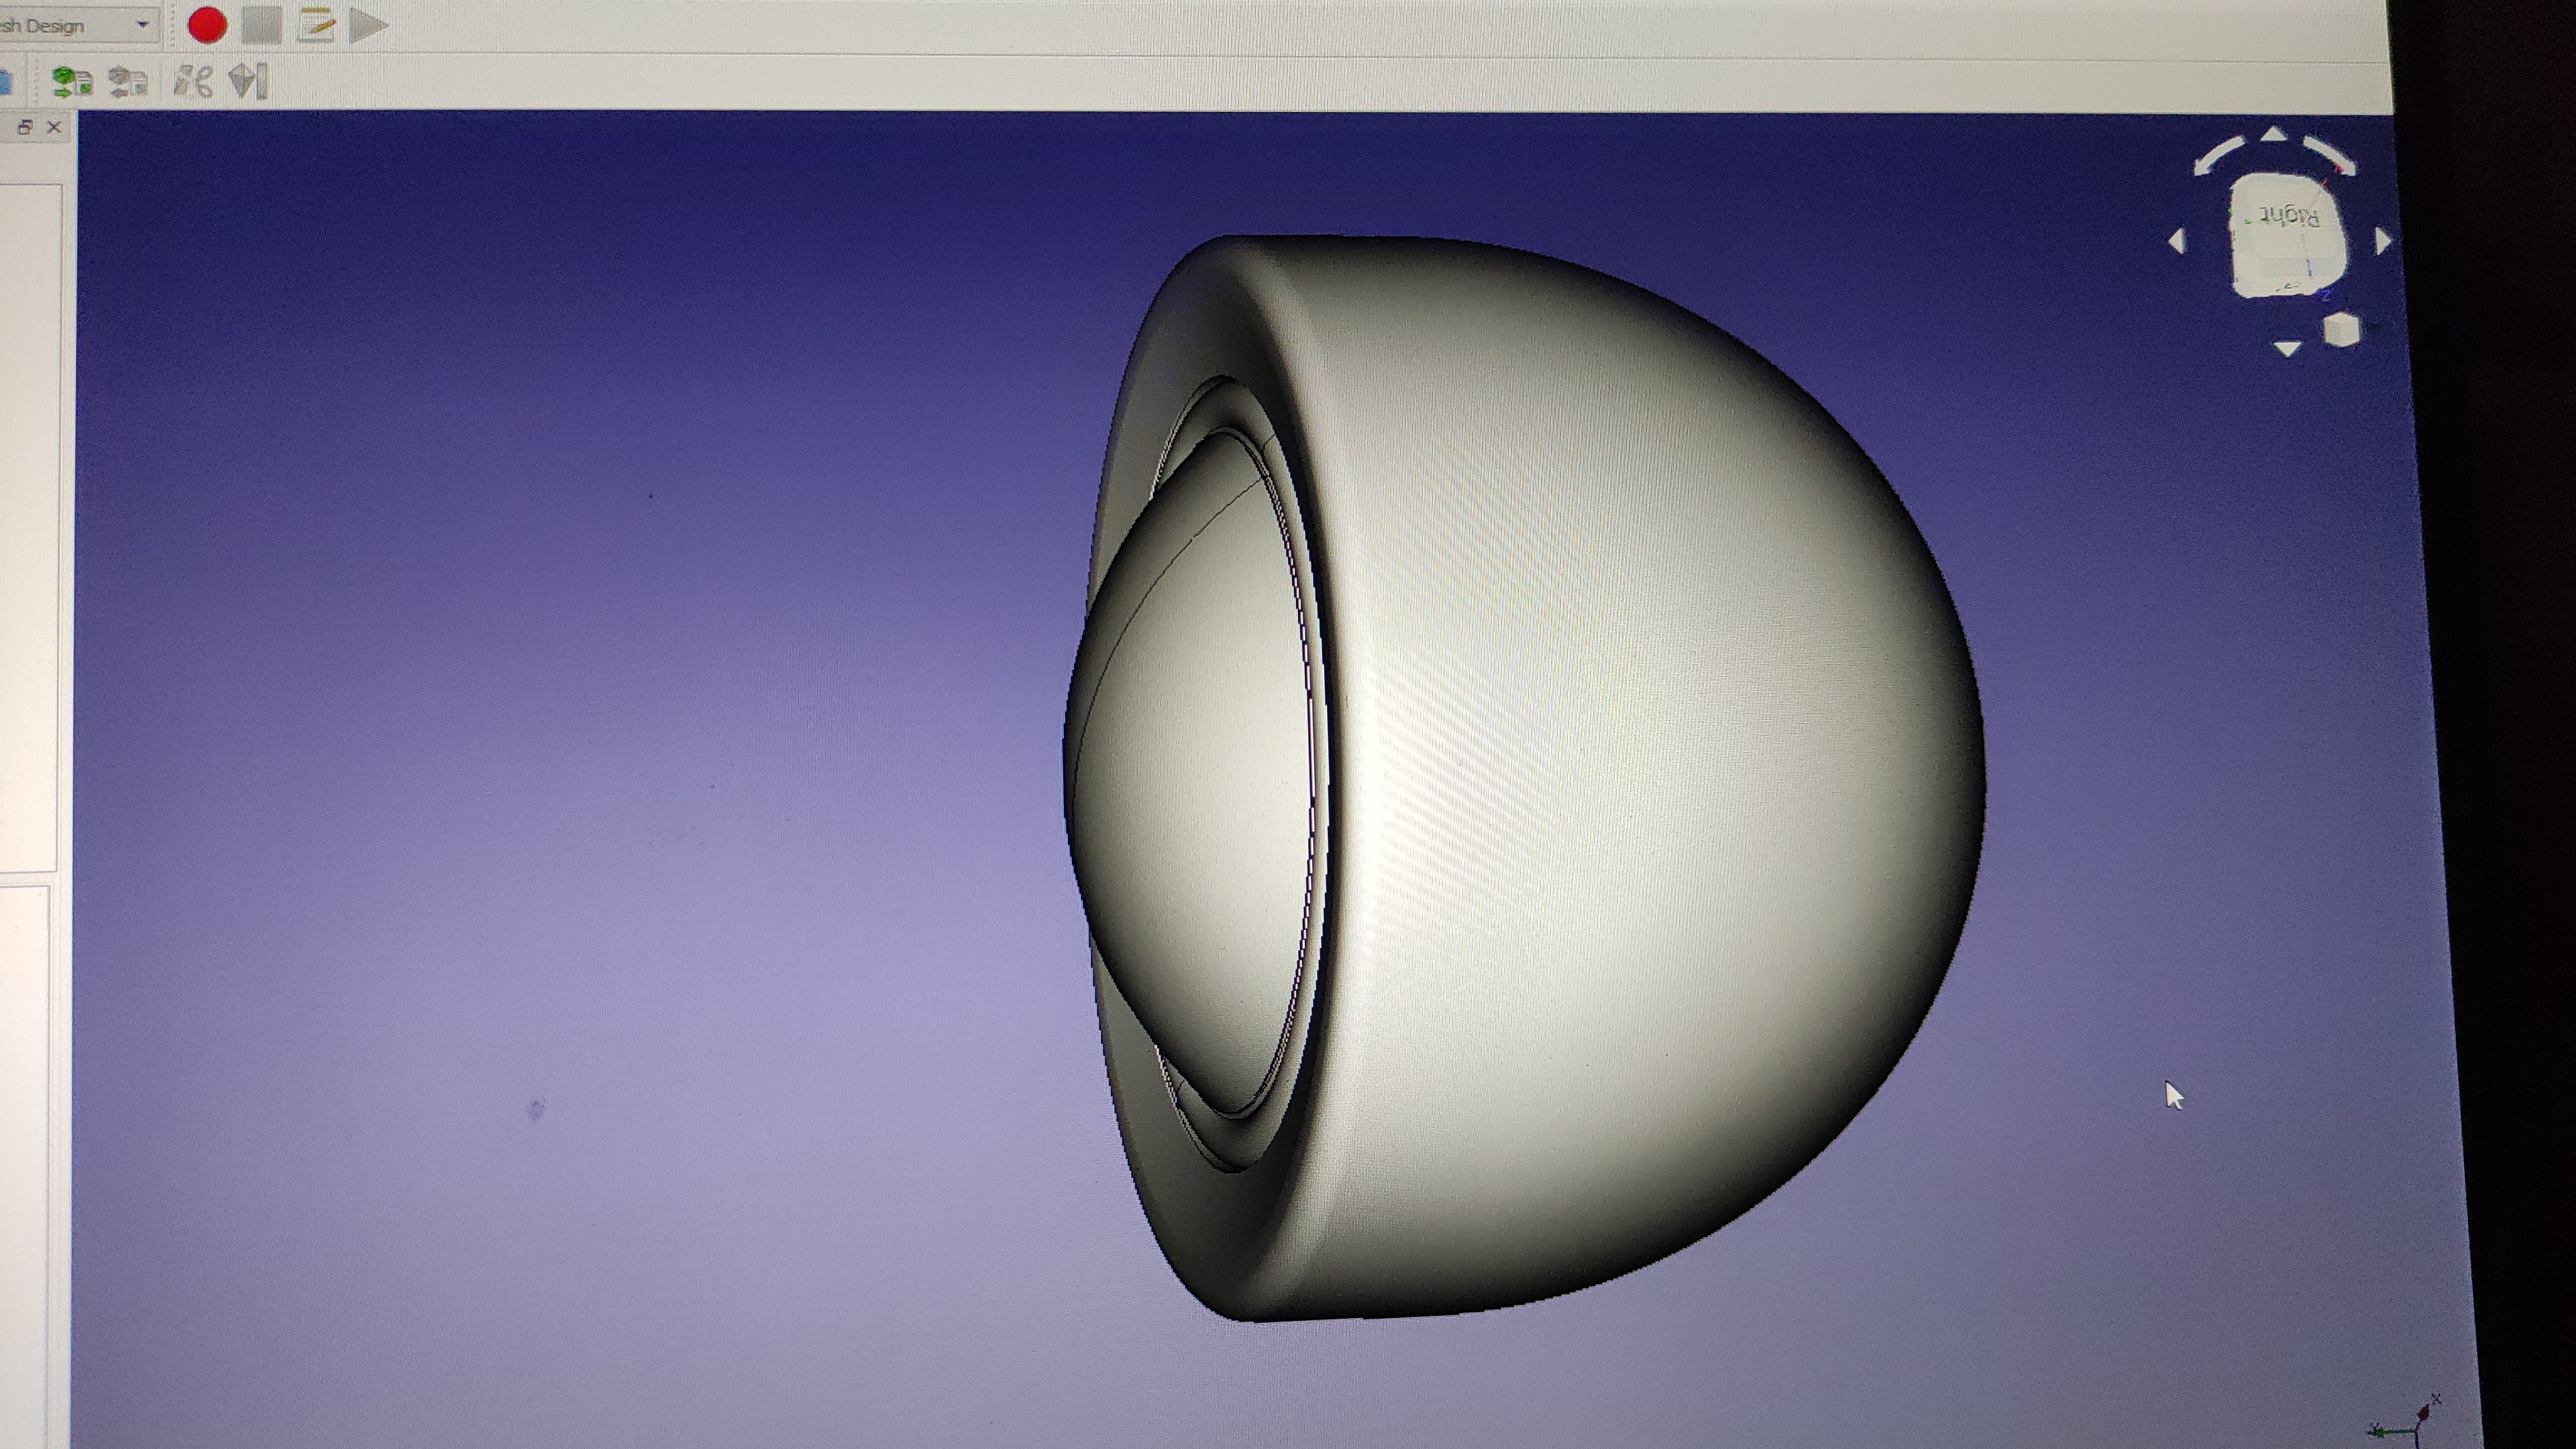Roll view counterclockwise with curved left arrow

[2218, 157]
